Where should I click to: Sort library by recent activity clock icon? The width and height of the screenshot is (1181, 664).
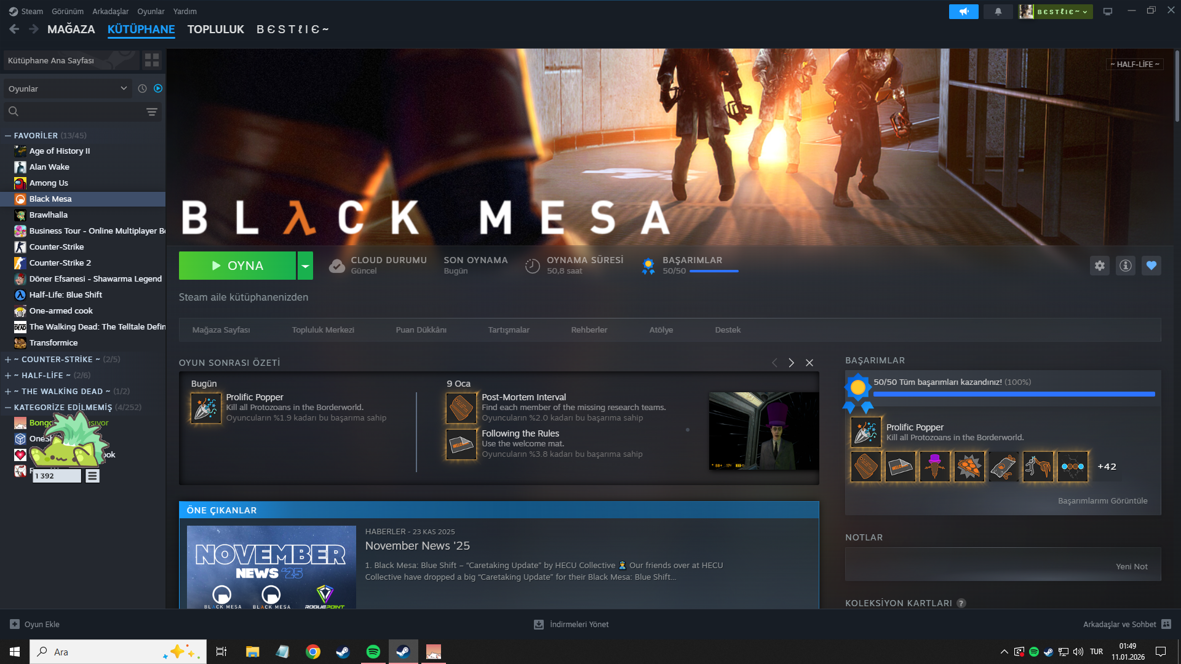142,89
